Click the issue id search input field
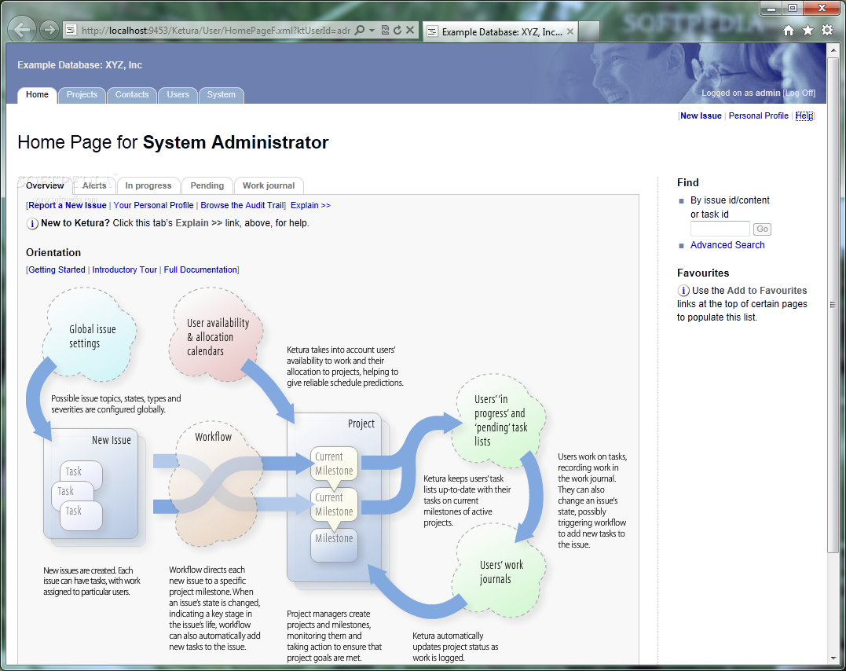This screenshot has width=846, height=671. (x=720, y=229)
